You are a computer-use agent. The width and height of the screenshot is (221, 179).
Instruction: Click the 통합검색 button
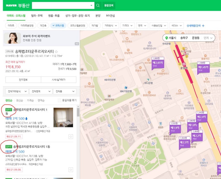click(x=109, y=6)
